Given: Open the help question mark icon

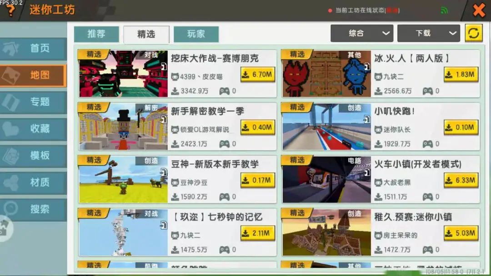Looking at the screenshot, I should click(x=11, y=10).
